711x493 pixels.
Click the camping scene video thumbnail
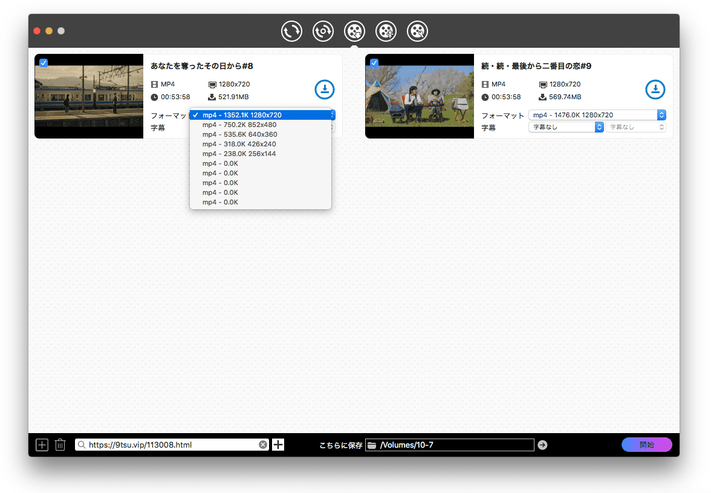[x=420, y=96]
